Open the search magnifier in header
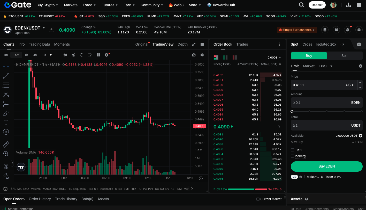Screen dimensions: 366x210 click(x=301, y=5)
